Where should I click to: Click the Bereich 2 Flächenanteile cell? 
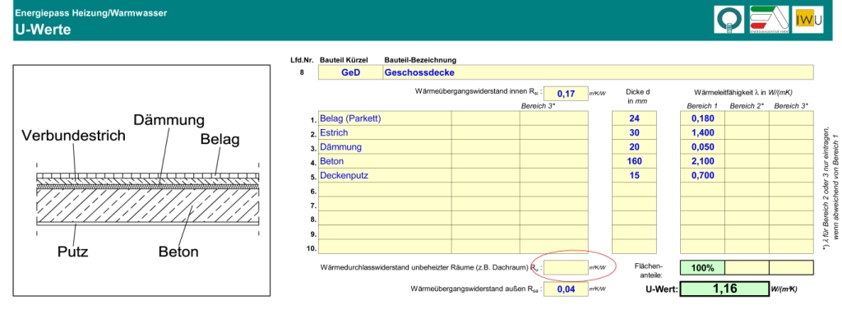point(747,267)
